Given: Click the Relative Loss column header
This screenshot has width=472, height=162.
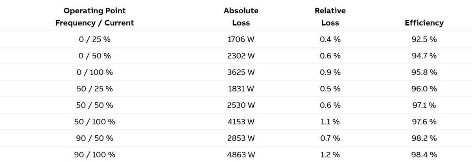Looking at the screenshot, I should pos(330,17).
